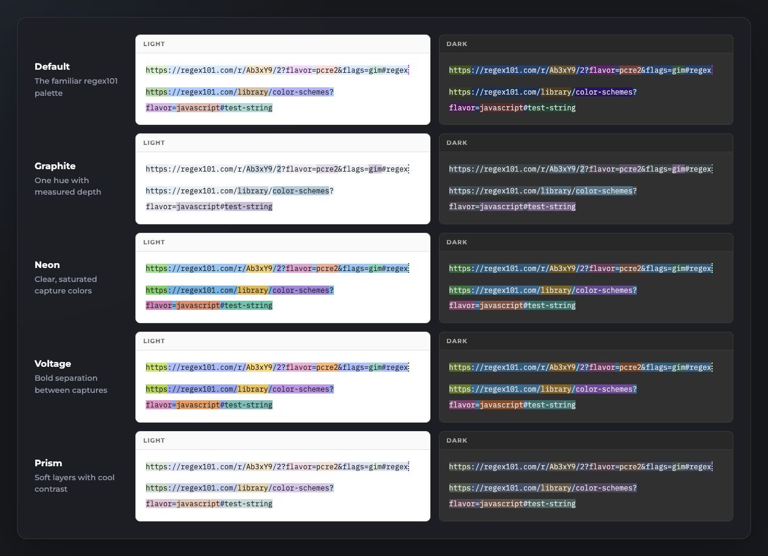Click library/color-schemes URL in Default light preview
Viewport: 768px width, 556px height.
(x=240, y=92)
